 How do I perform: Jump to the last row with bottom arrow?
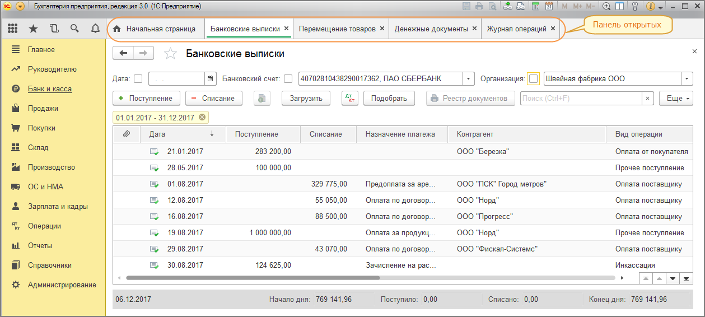coord(685,278)
